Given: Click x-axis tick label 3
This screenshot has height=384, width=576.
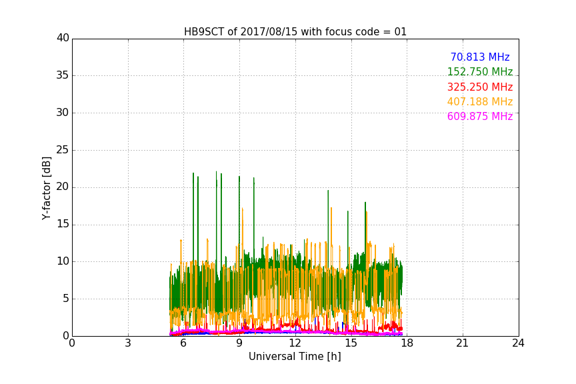Looking at the screenshot, I should click(128, 343).
